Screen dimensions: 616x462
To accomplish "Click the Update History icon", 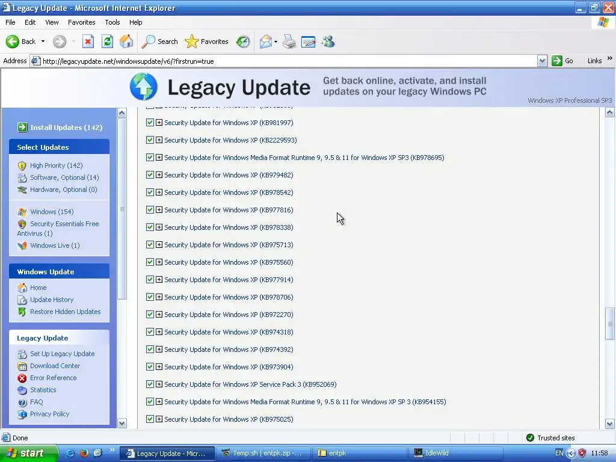I will click(22, 300).
